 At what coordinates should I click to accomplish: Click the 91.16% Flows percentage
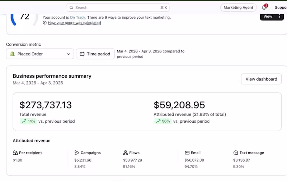[129, 167]
